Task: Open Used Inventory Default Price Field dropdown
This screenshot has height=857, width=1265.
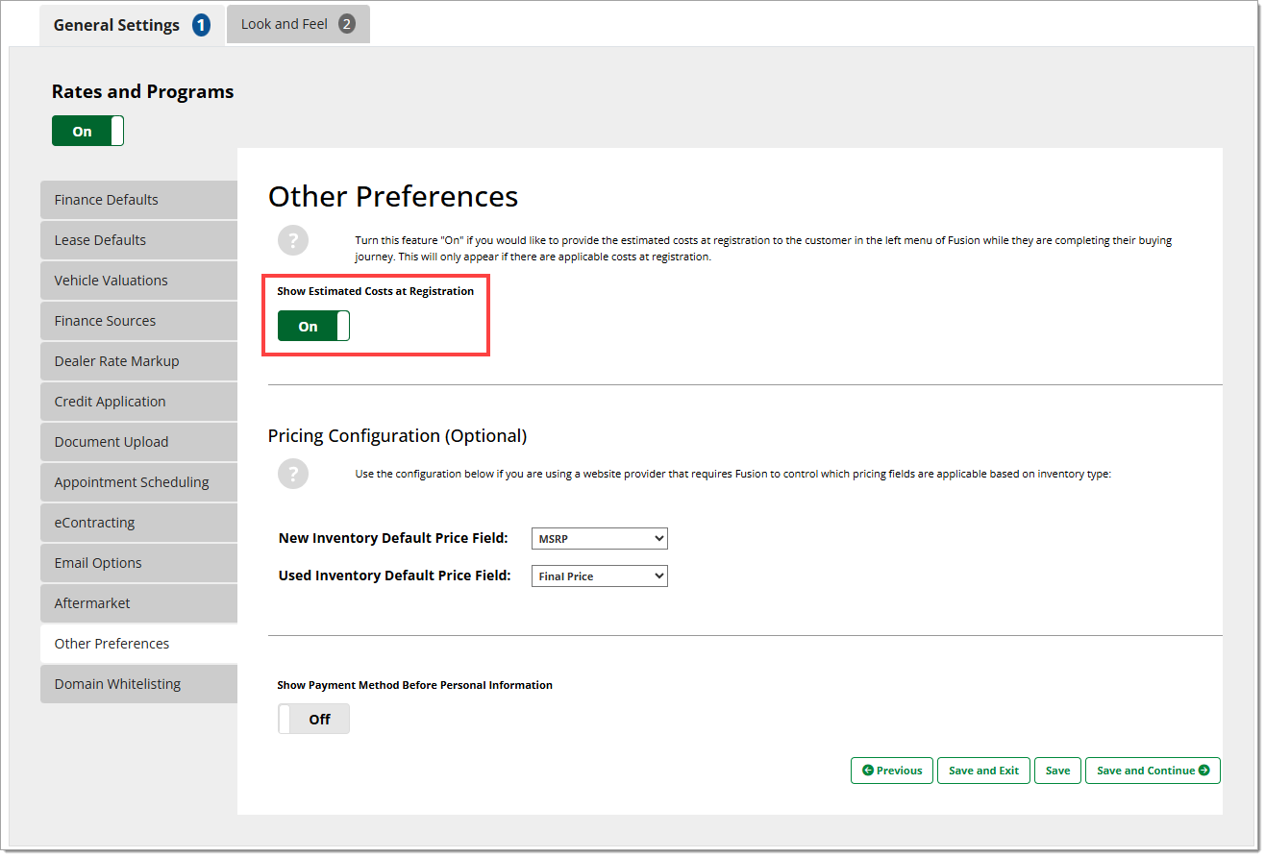Action: click(599, 576)
